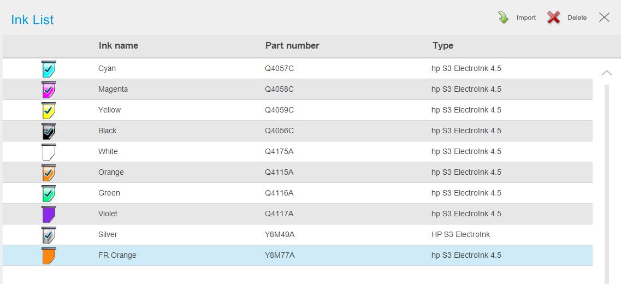Click the vertical scrollbar track
The width and height of the screenshot is (621, 284).
[x=607, y=184]
